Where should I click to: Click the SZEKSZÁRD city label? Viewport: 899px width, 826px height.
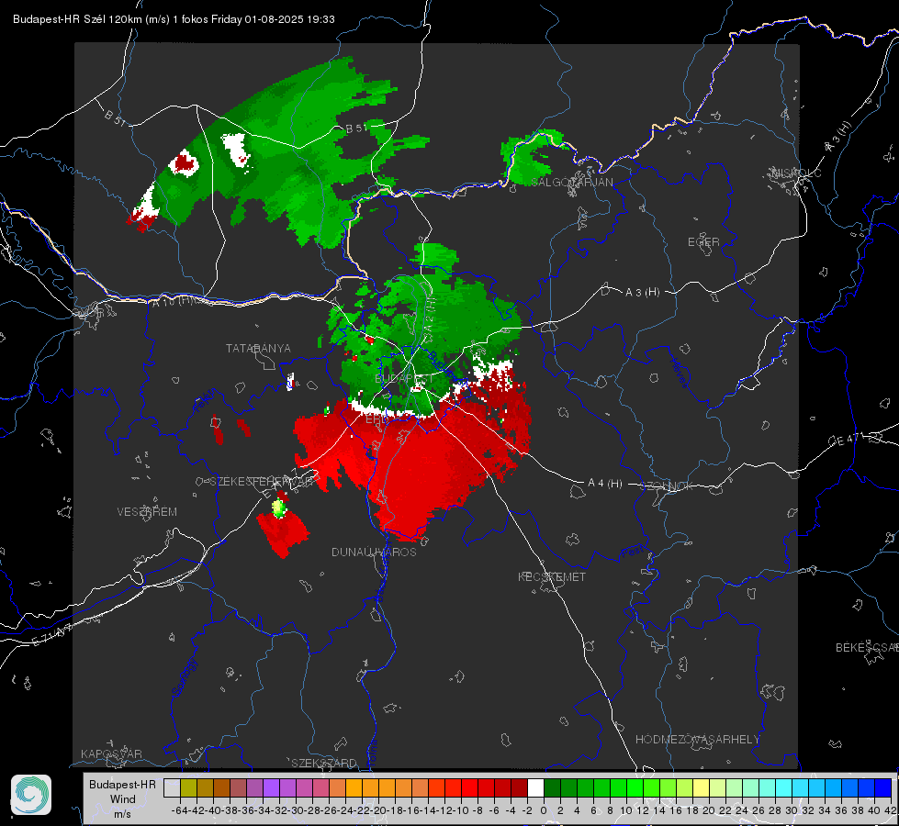click(324, 763)
